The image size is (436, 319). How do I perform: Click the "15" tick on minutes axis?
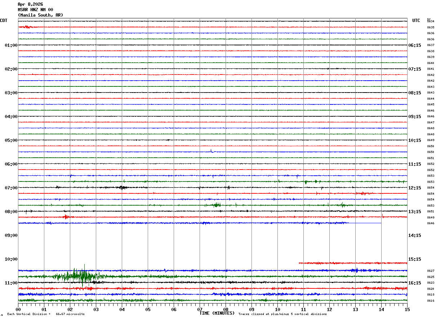pyautogui.click(x=407, y=309)
